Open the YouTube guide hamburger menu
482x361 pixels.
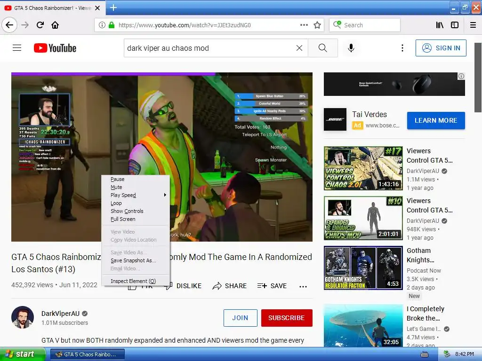pos(17,48)
